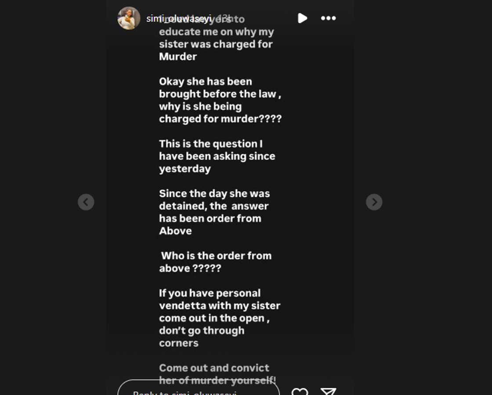Image resolution: width=492 pixels, height=395 pixels.
Task: Click the "Come out and convict" line
Action: click(214, 368)
